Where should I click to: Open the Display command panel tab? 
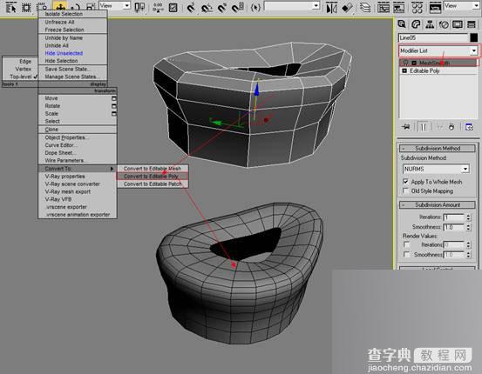(x=458, y=24)
